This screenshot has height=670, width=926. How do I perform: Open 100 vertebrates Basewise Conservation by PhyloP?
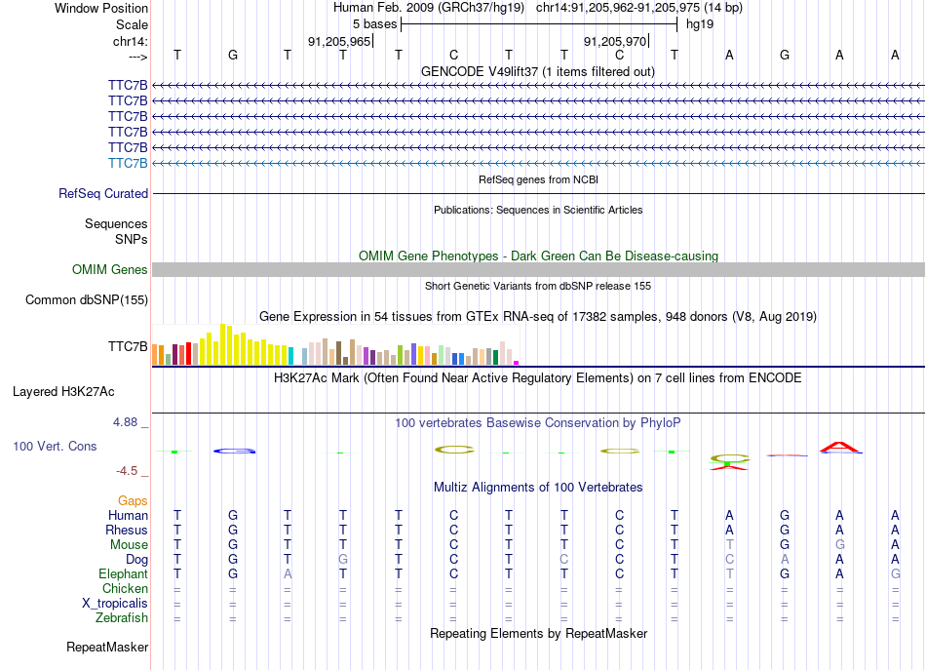538,422
